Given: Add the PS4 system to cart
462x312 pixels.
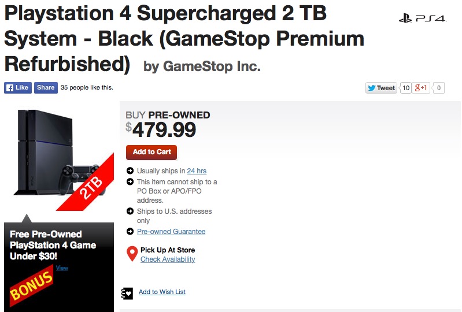Looking at the screenshot, I should [151, 152].
